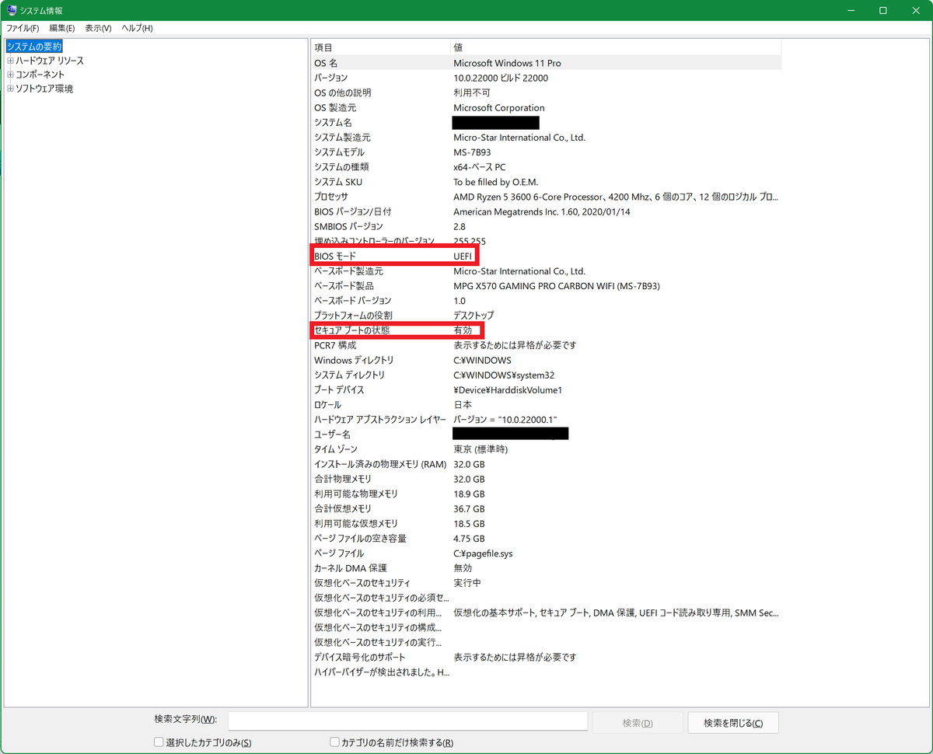933x754 pixels.
Task: Click value C:¥WINDOWS¥system32
Action: [504, 375]
